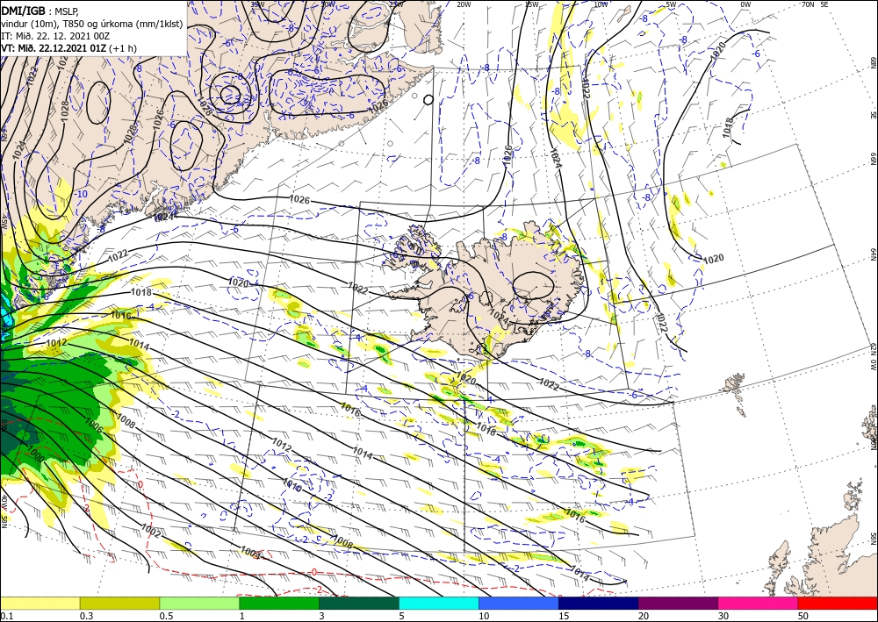Click the light green 0.5 legend swatch
This screenshot has width=878, height=622.
pyautogui.click(x=199, y=603)
